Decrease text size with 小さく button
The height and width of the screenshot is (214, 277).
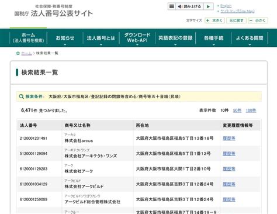[258, 20]
